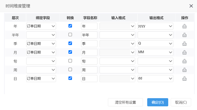Screen dimensions: 197x110
Task: Click the 转换 column header
Action: pyautogui.click(x=70, y=18)
